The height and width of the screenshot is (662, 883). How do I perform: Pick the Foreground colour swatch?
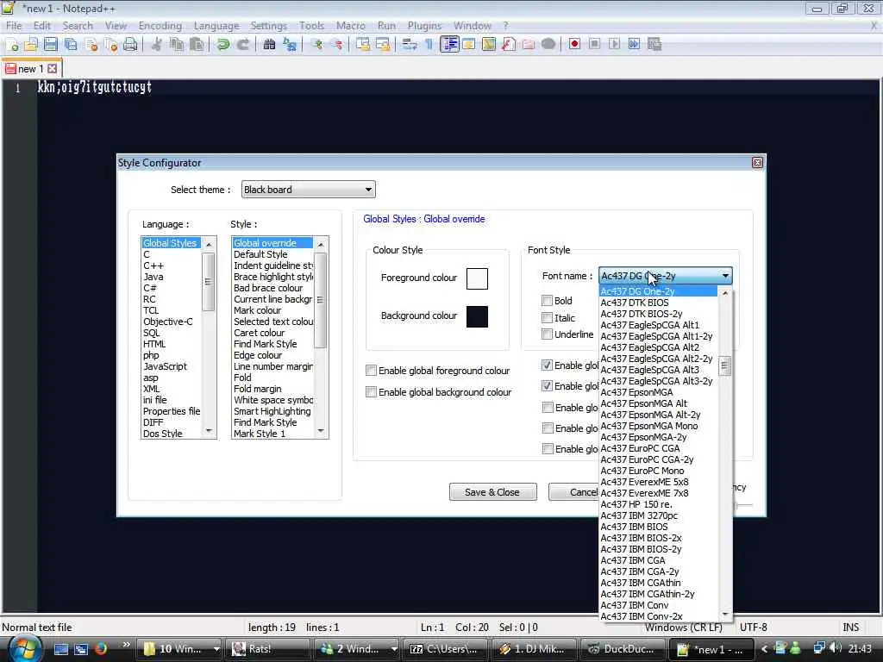pyautogui.click(x=477, y=278)
